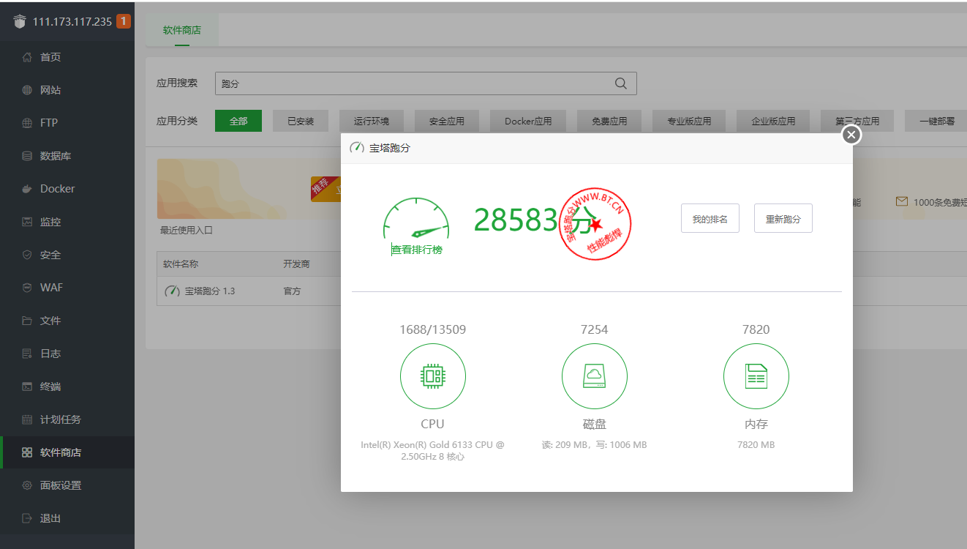Click the FTP globe icon in sidebar
Screen dimensions: 967x549
(27, 123)
